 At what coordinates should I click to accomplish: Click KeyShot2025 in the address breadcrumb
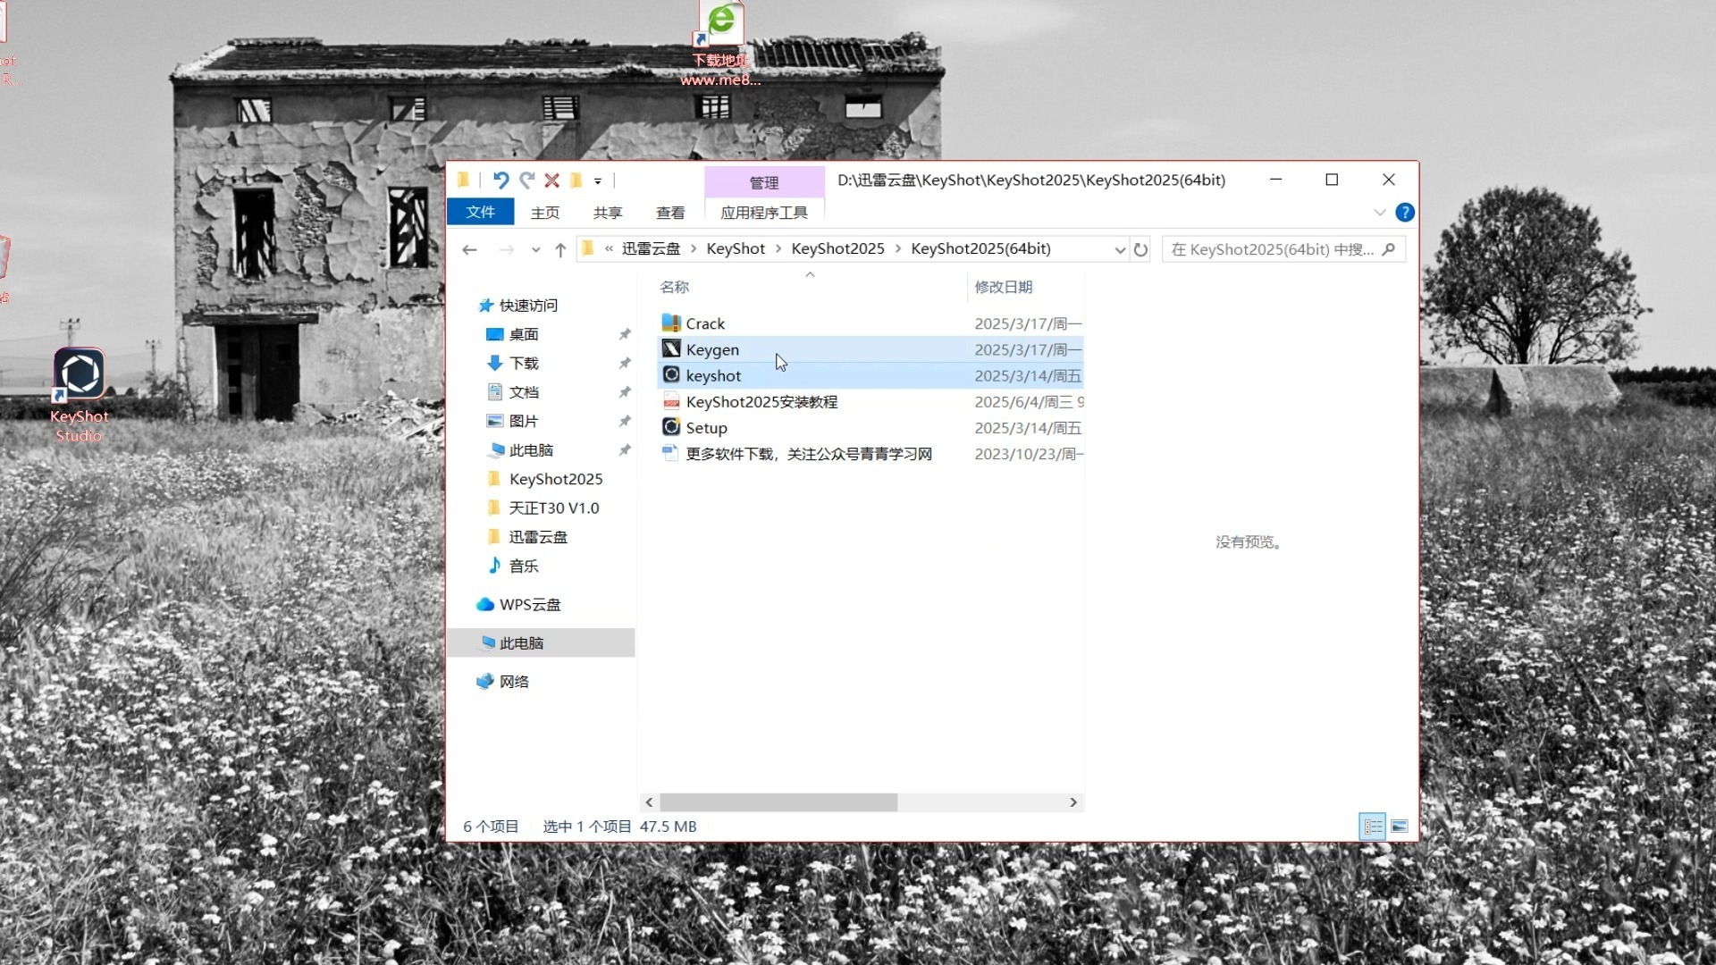(837, 249)
